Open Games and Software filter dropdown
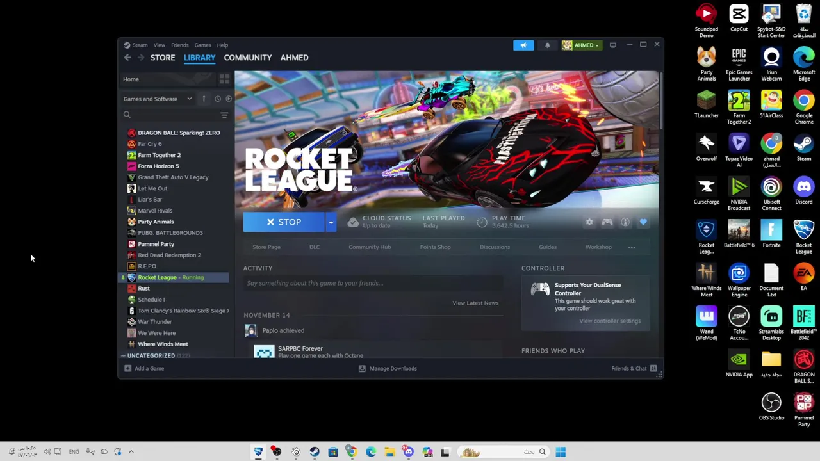The image size is (820, 461). click(x=158, y=99)
